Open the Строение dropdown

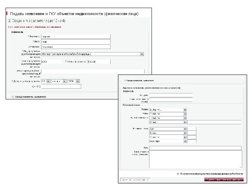point(168,137)
